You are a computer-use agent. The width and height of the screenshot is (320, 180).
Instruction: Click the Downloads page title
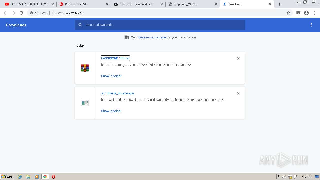tap(16, 25)
